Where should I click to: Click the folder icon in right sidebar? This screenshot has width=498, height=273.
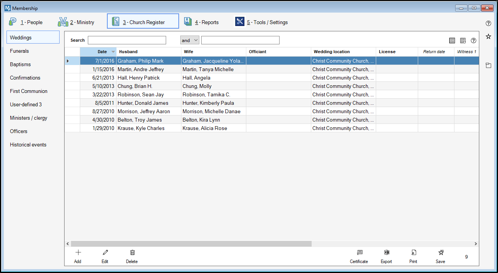[x=488, y=65]
